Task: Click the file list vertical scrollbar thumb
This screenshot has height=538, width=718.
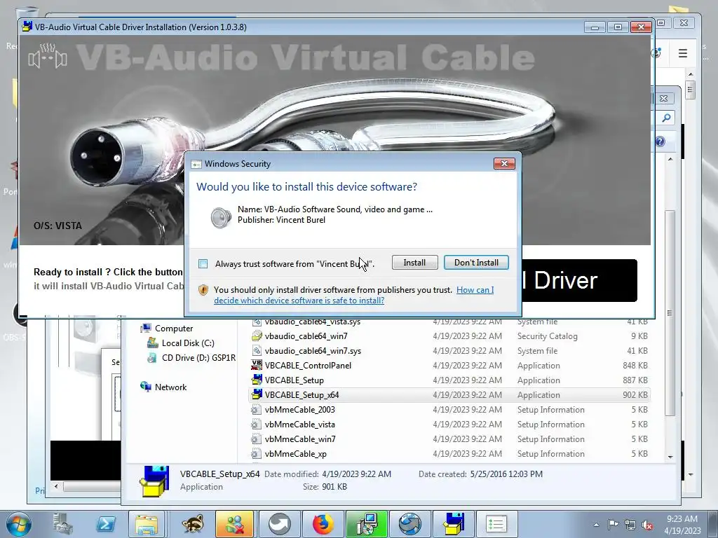Action: point(670,313)
